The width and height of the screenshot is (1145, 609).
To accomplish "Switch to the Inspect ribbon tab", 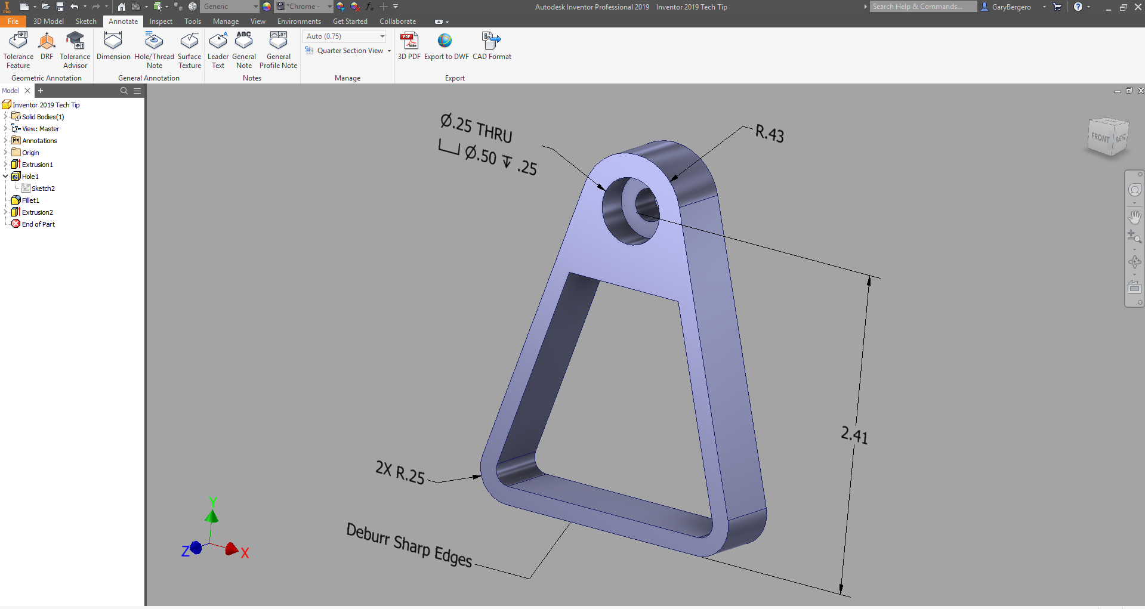I will (x=161, y=21).
